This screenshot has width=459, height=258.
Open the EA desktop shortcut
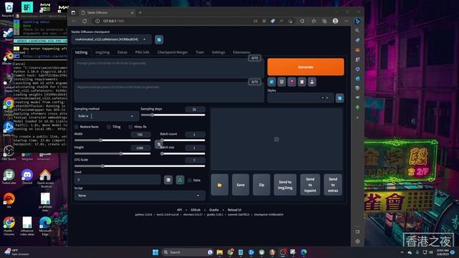(9, 201)
